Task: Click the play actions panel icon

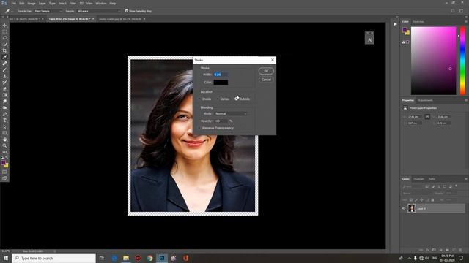Action: coord(395,24)
